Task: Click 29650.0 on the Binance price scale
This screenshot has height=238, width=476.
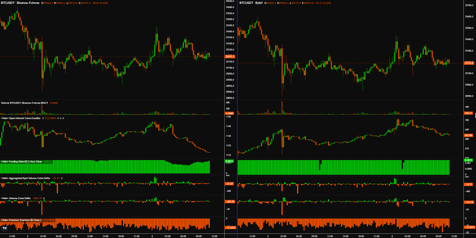Action: pyautogui.click(x=230, y=1)
